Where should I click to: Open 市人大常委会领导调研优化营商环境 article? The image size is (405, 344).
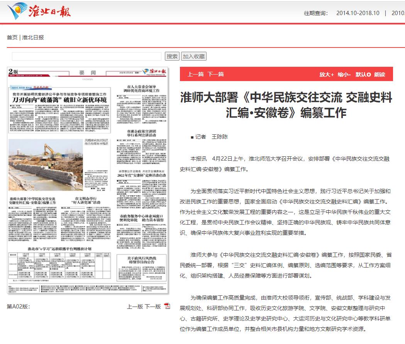click(141, 88)
